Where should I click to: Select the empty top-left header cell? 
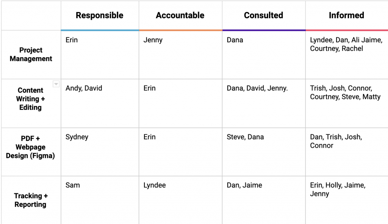coord(31,15)
